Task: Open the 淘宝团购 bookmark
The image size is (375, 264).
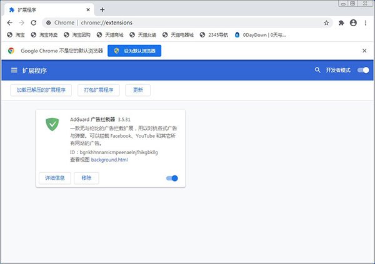Action: [77, 35]
